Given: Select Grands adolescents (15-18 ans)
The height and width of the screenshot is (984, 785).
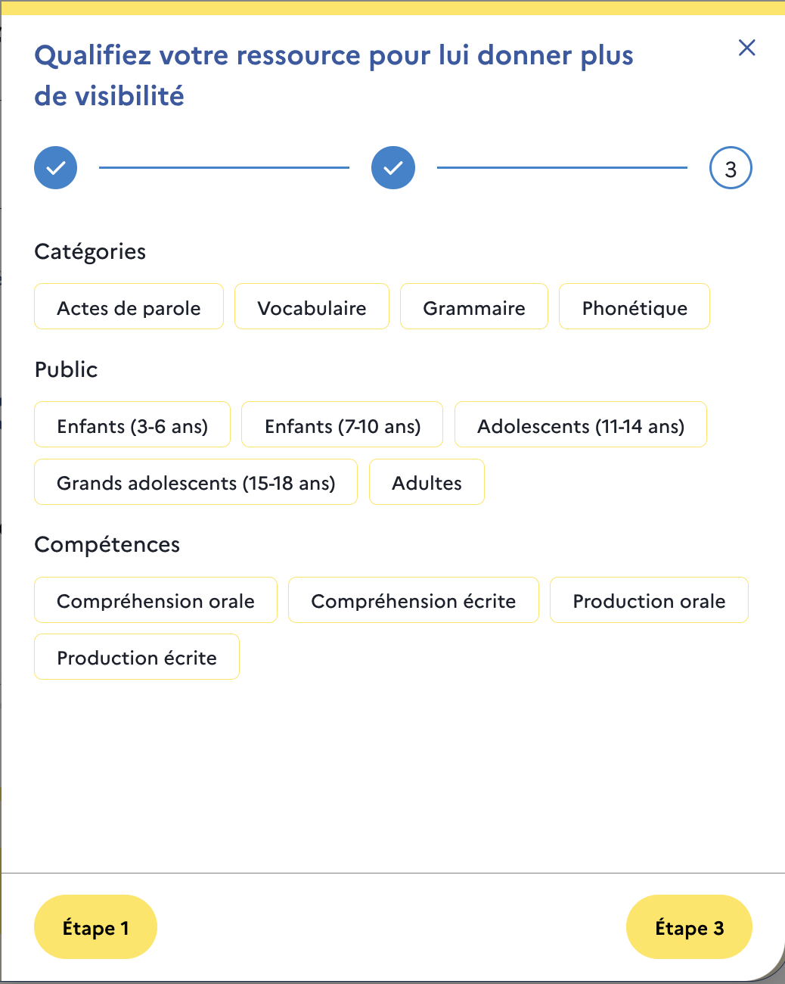Looking at the screenshot, I should coord(195,481).
